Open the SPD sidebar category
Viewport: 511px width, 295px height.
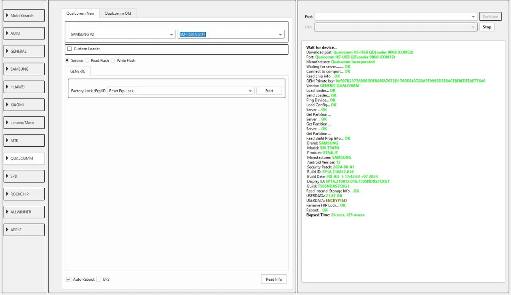pos(24,176)
